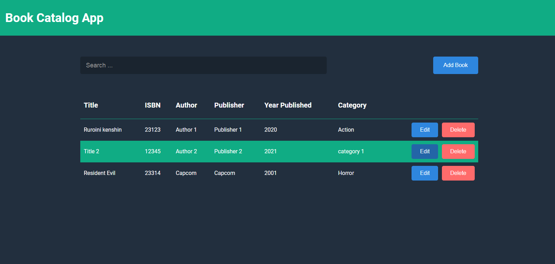The image size is (555, 264).
Task: Click the Resident Evil title cell
Action: (99, 173)
